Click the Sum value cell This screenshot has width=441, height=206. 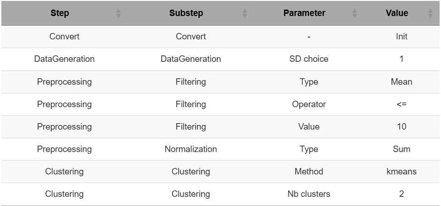(x=402, y=149)
